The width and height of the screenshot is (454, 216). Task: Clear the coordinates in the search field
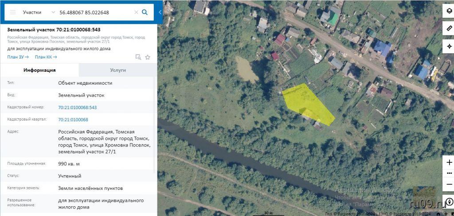136,12
